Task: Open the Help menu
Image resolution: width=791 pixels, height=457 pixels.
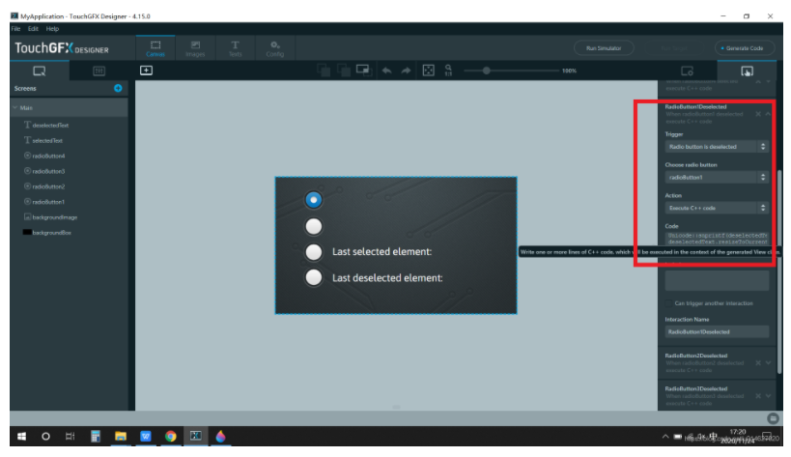Action: click(x=52, y=29)
